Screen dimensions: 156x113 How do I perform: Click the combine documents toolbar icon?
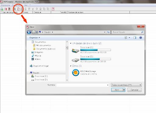click(x=44, y=9)
